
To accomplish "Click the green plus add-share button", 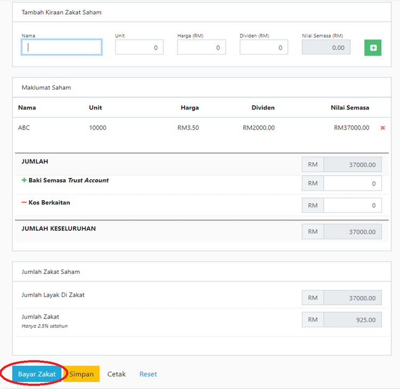I will click(373, 48).
